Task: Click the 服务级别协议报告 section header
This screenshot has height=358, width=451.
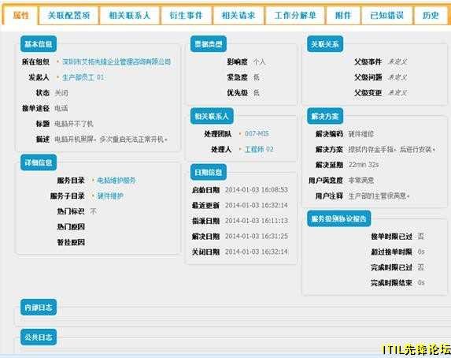Action: pos(338,218)
